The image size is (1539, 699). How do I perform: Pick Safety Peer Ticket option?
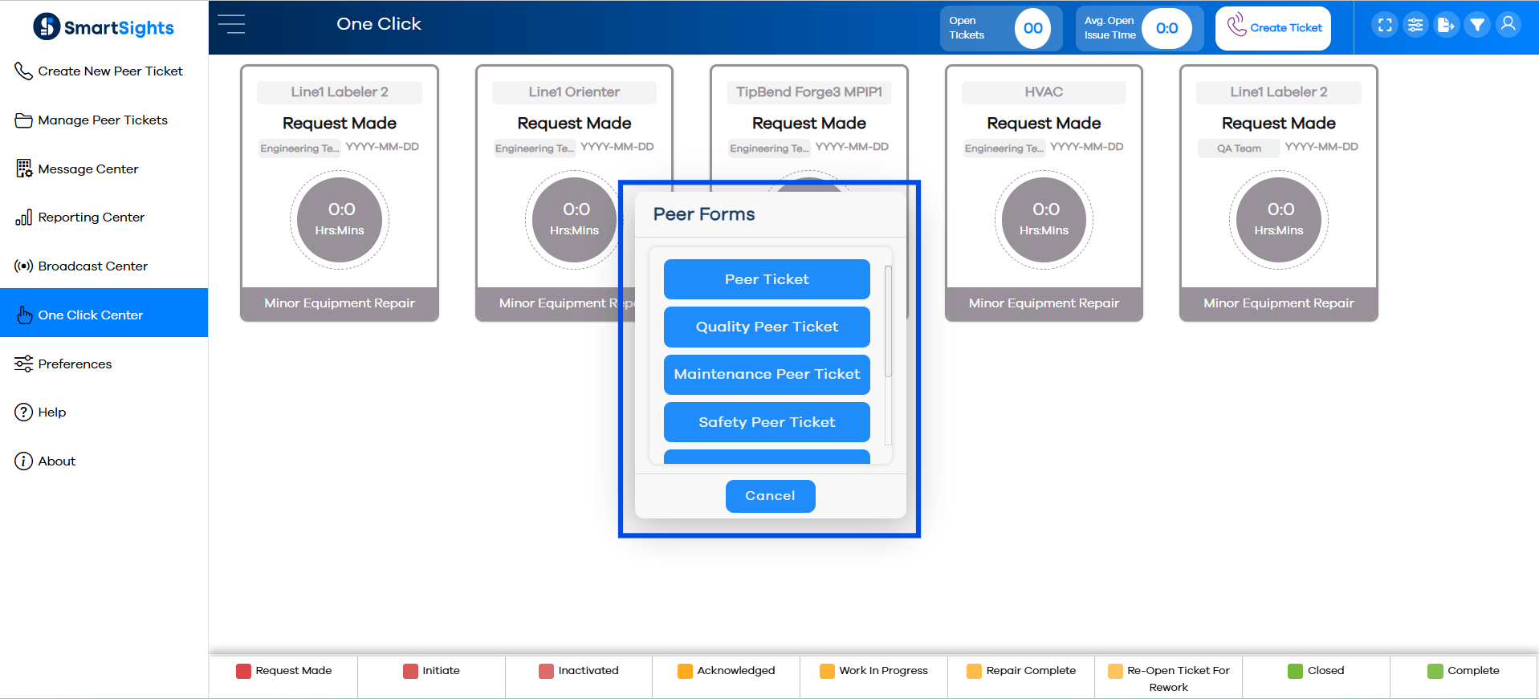click(x=767, y=422)
